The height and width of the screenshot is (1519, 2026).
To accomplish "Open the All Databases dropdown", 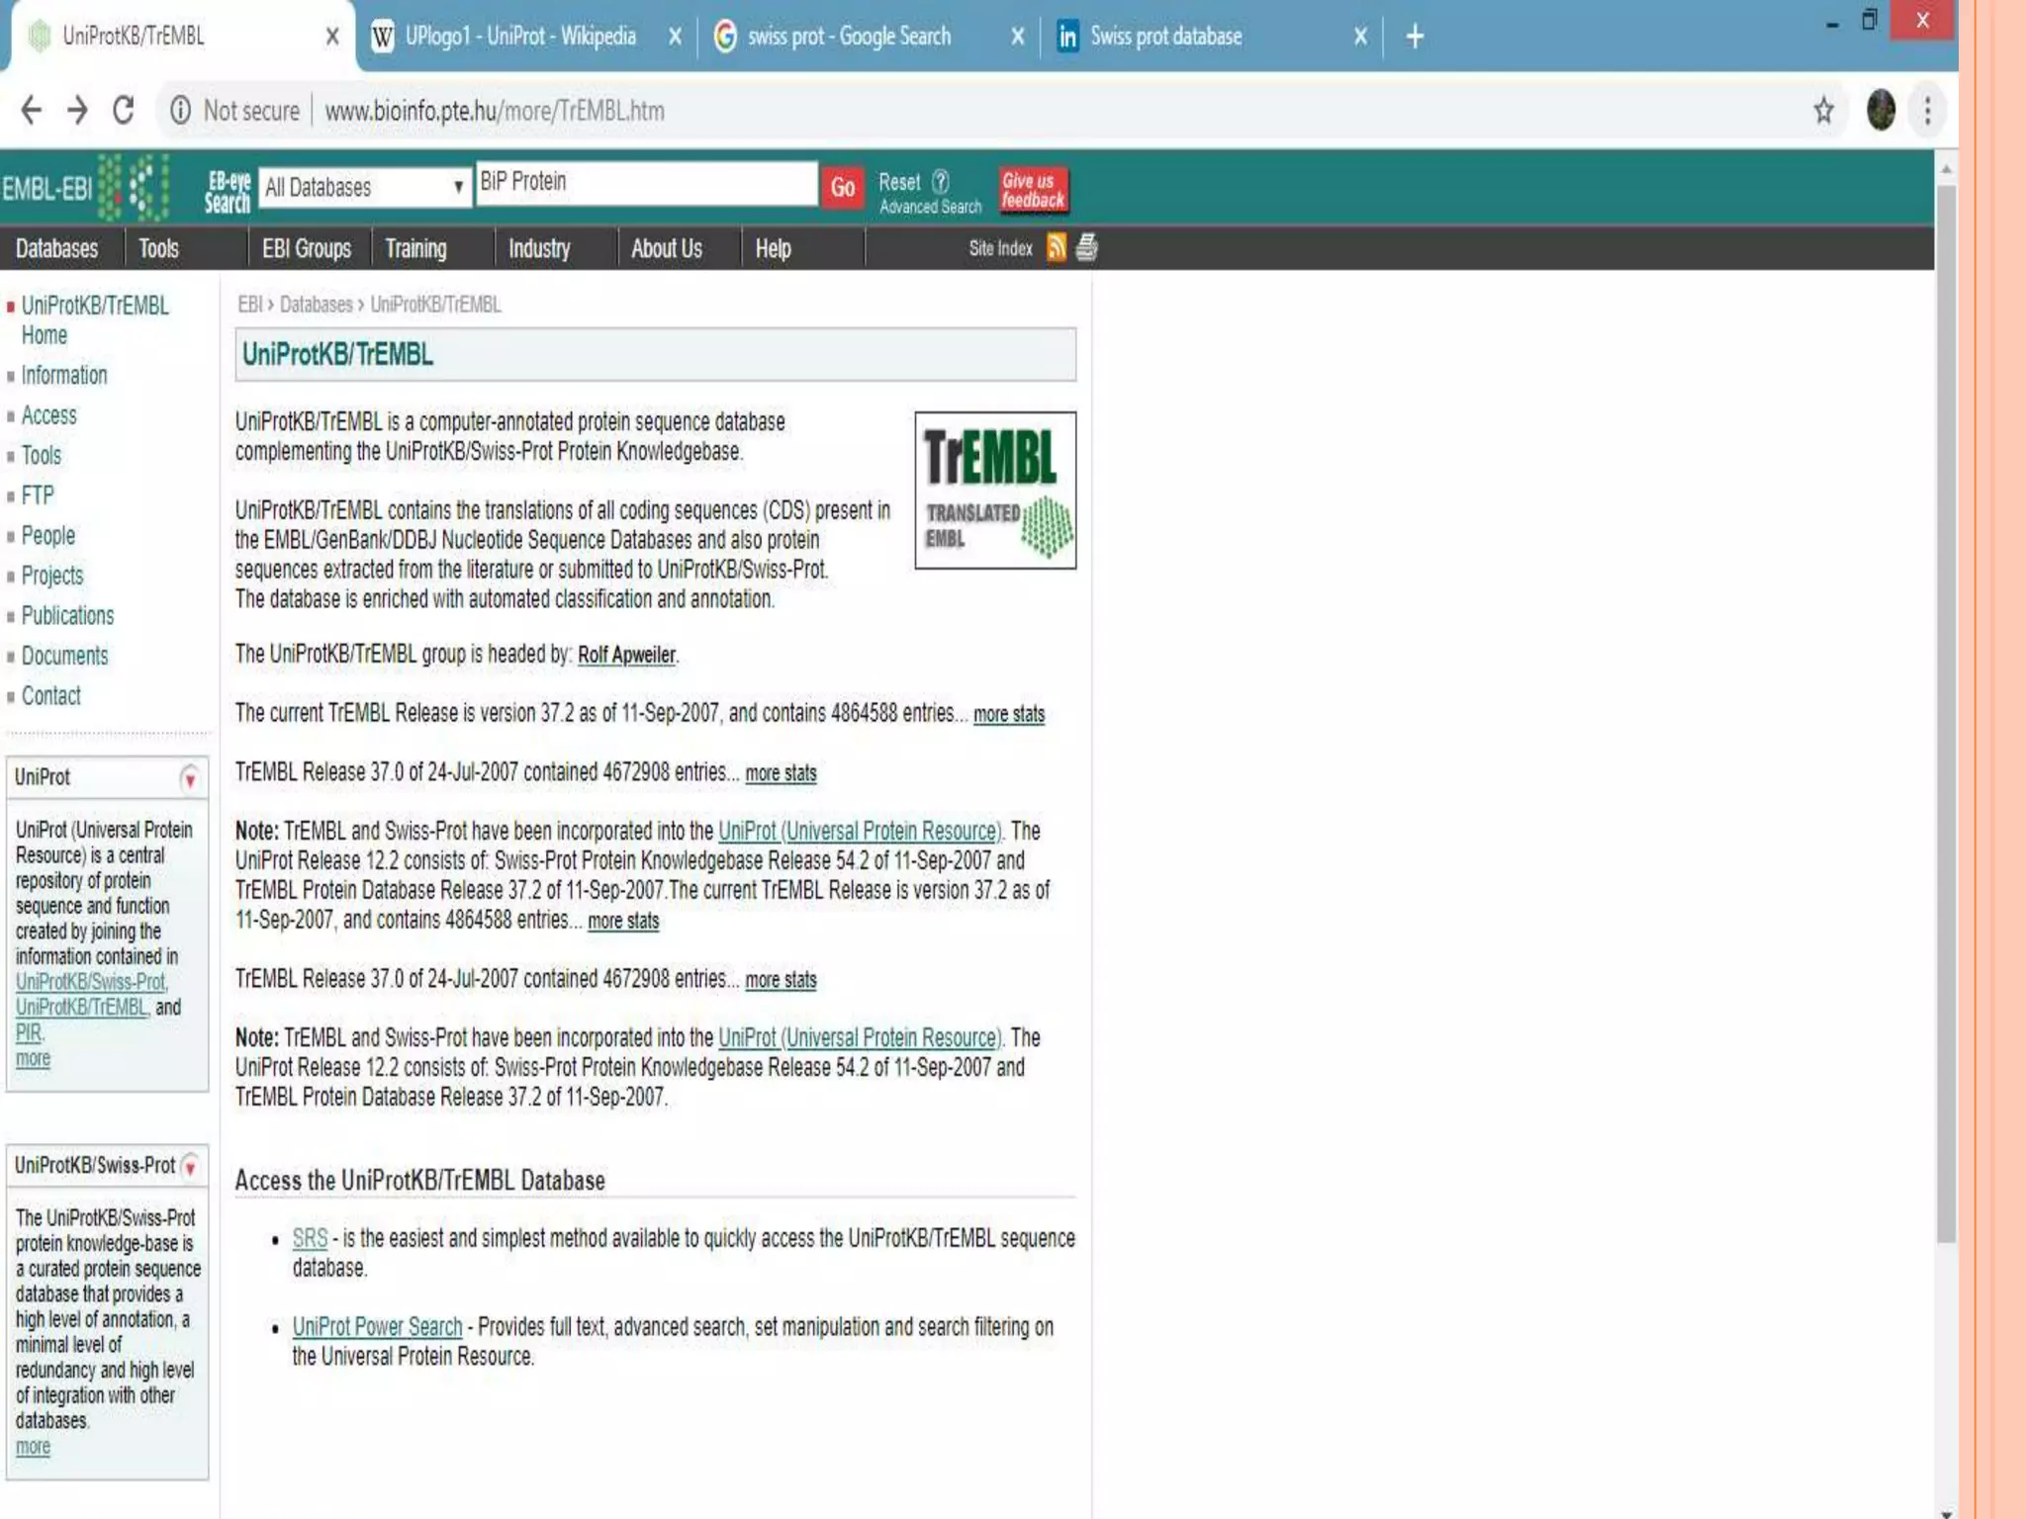I will pyautogui.click(x=364, y=187).
